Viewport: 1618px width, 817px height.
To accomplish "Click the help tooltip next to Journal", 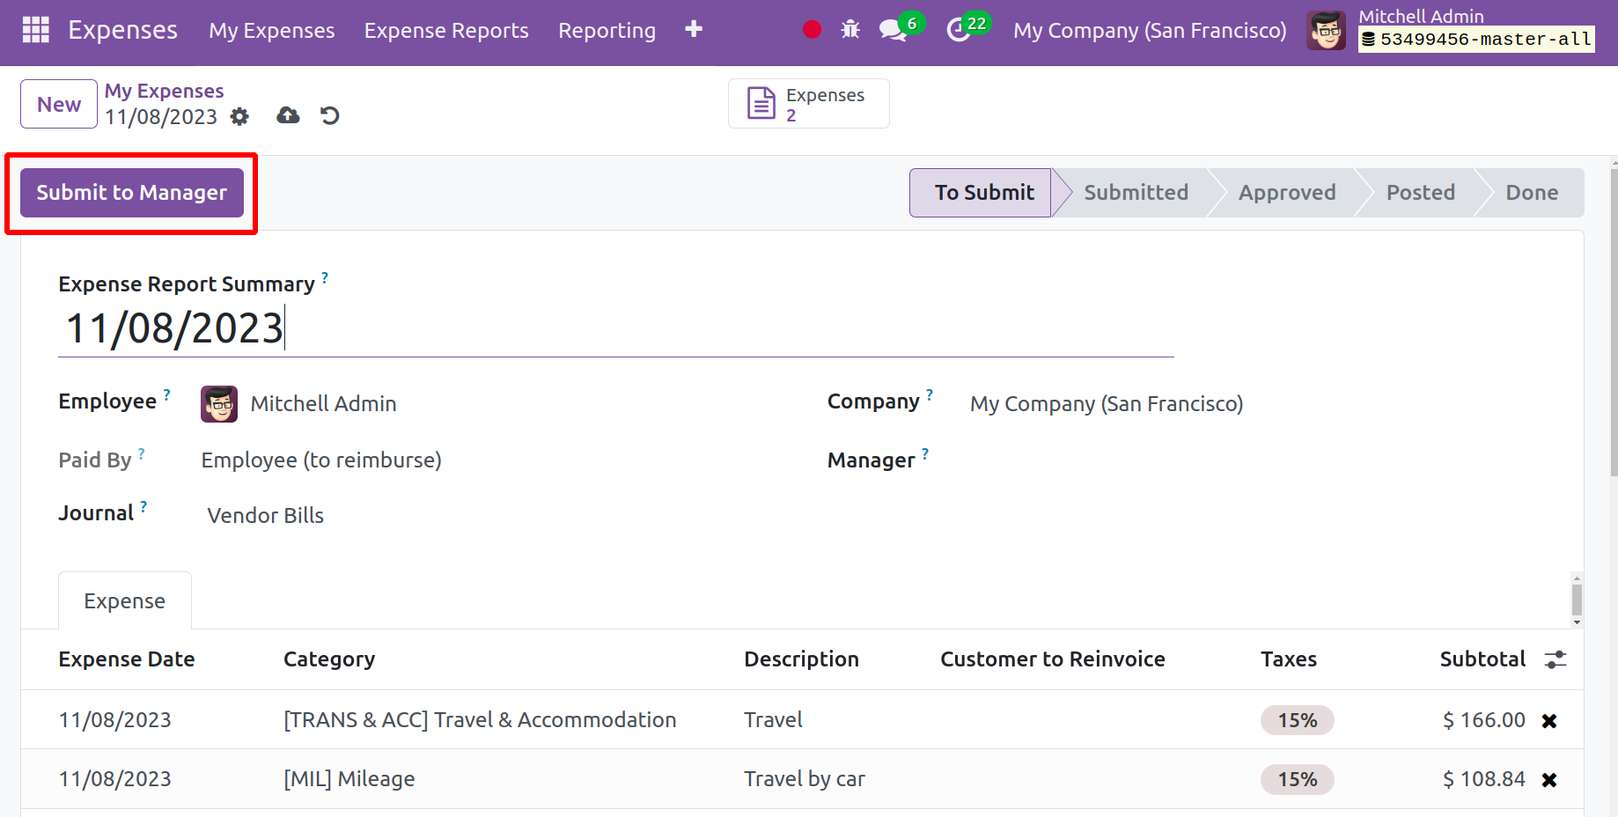I will coord(143,506).
